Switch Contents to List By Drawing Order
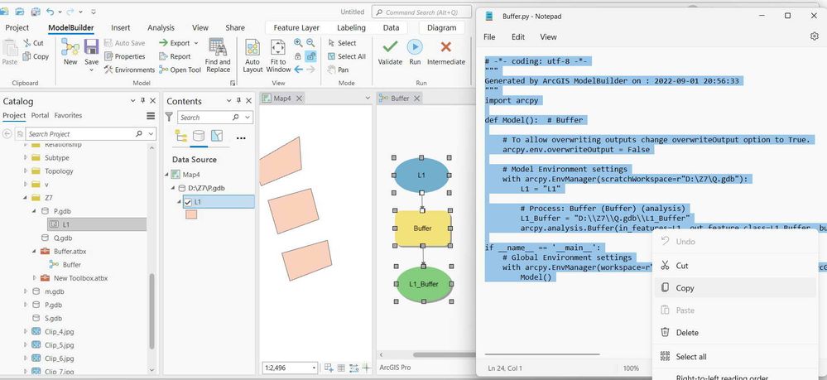Image resolution: width=827 pixels, height=380 pixels. [181, 136]
